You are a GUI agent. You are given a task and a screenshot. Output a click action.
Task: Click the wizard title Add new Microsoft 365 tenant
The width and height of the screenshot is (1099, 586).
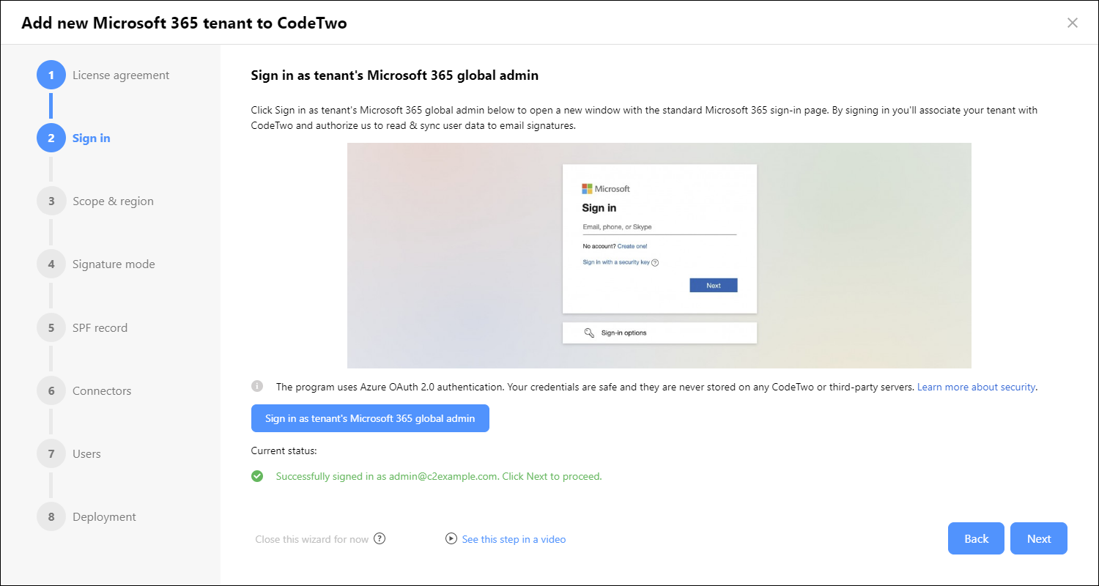[184, 23]
